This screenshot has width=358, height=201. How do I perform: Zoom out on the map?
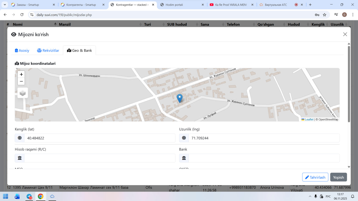(x=21, y=82)
